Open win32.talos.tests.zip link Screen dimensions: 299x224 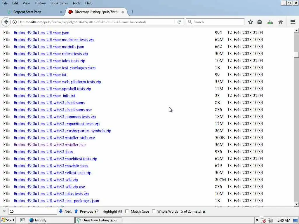tap(51, 194)
